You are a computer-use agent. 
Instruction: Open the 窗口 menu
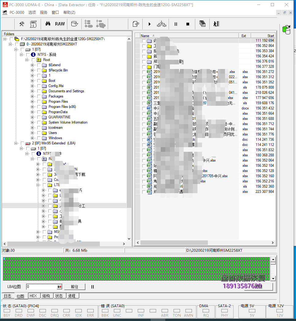click(x=55, y=13)
